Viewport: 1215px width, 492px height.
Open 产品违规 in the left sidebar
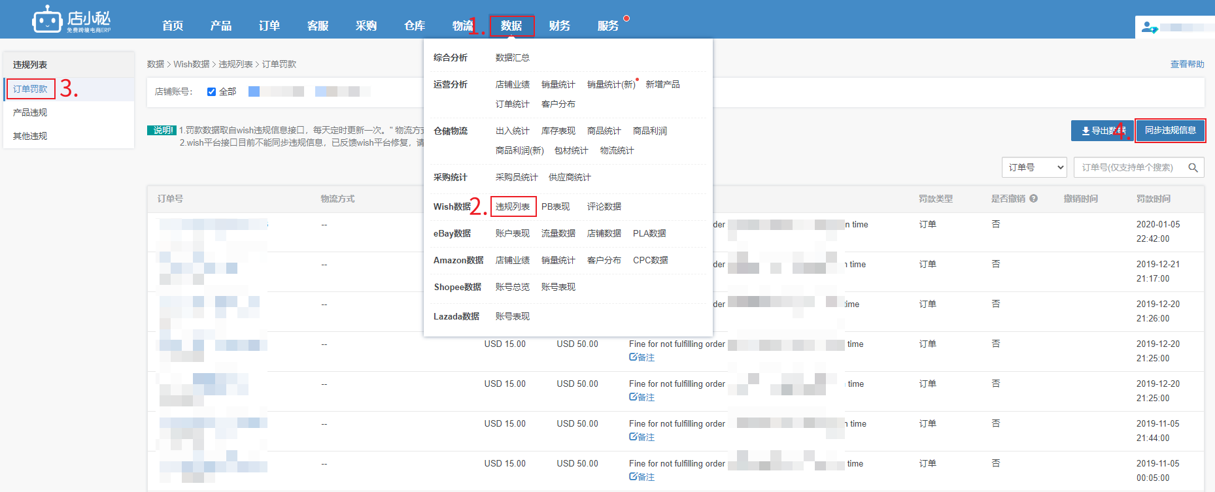30,112
